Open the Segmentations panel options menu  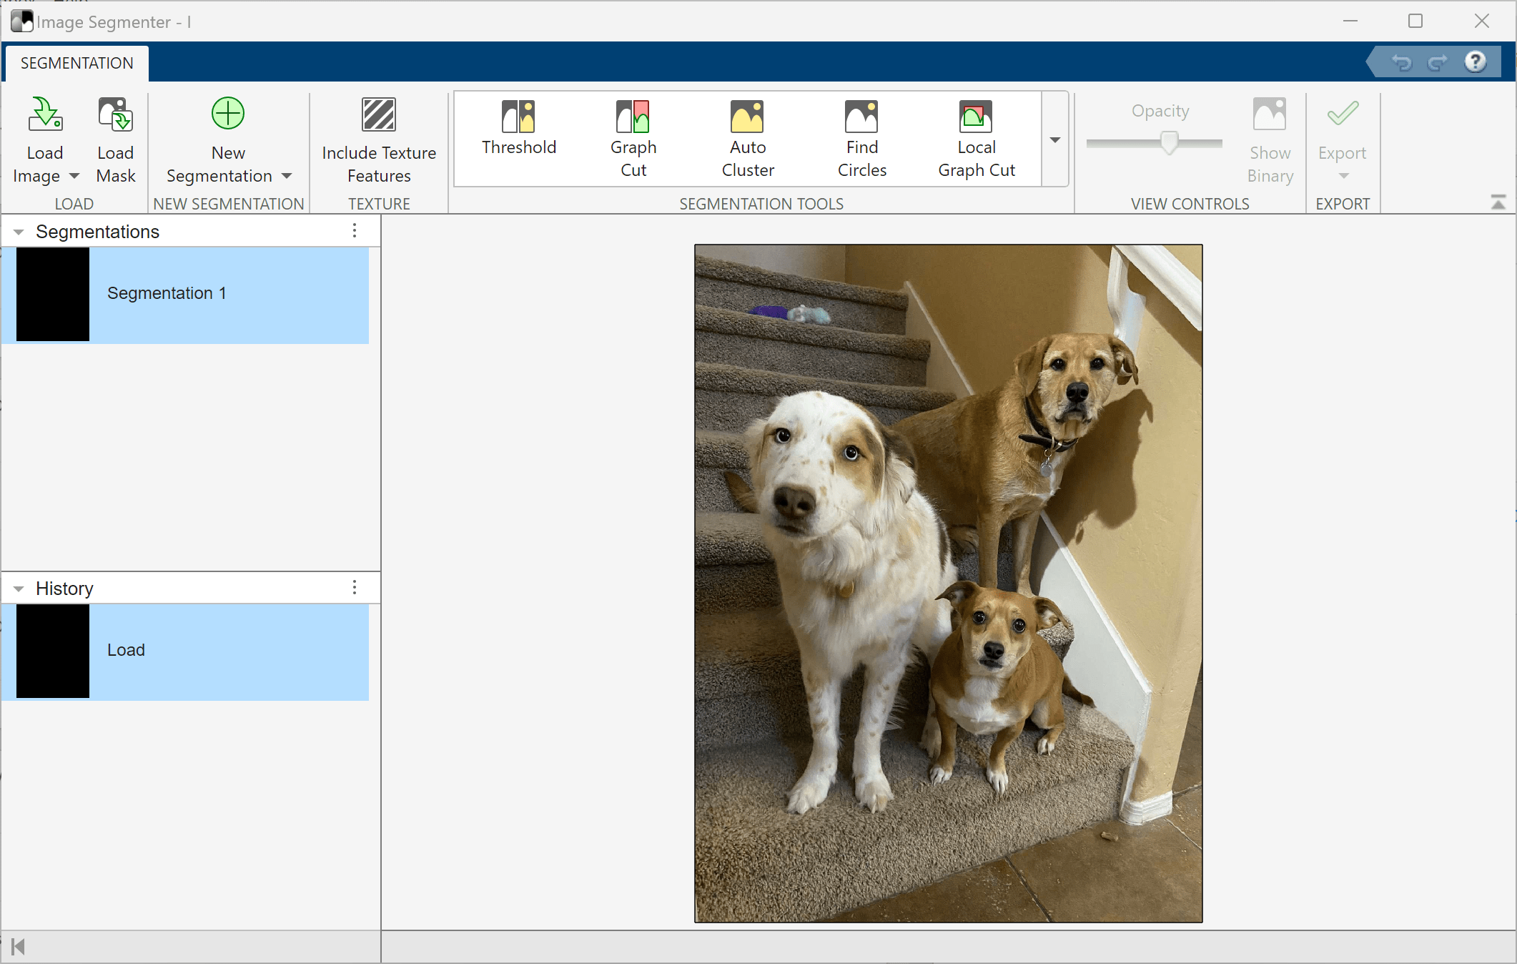[355, 231]
